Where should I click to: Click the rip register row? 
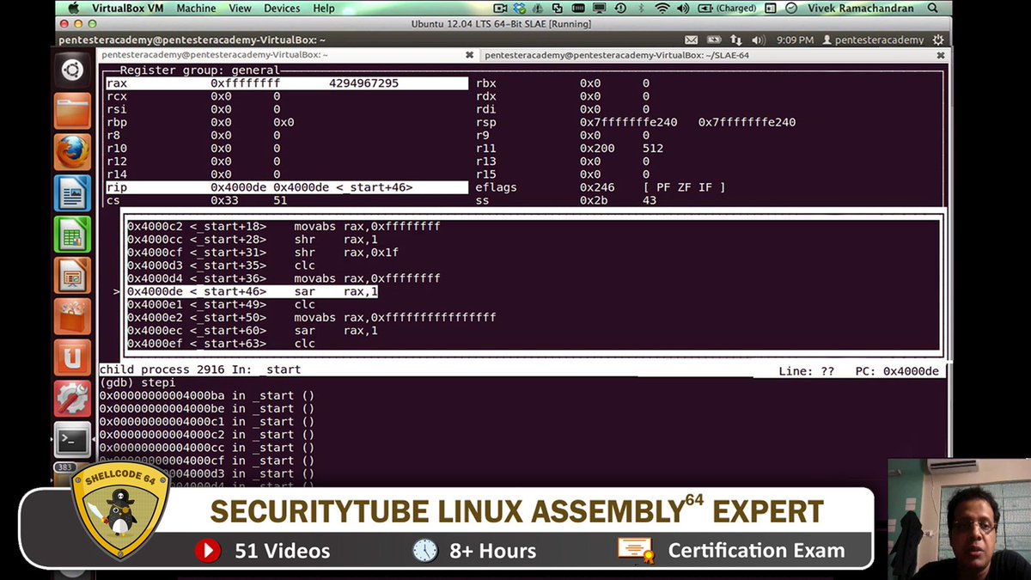pos(287,187)
